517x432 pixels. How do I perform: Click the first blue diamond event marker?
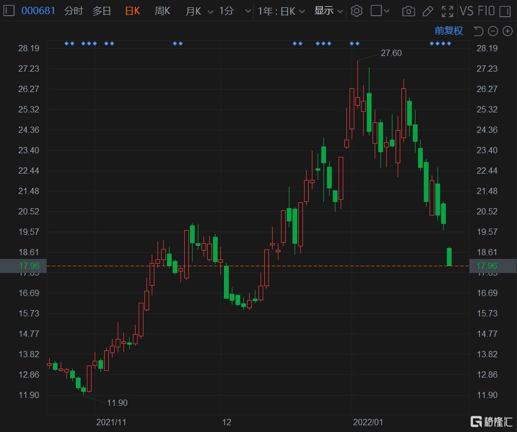pyautogui.click(x=66, y=43)
